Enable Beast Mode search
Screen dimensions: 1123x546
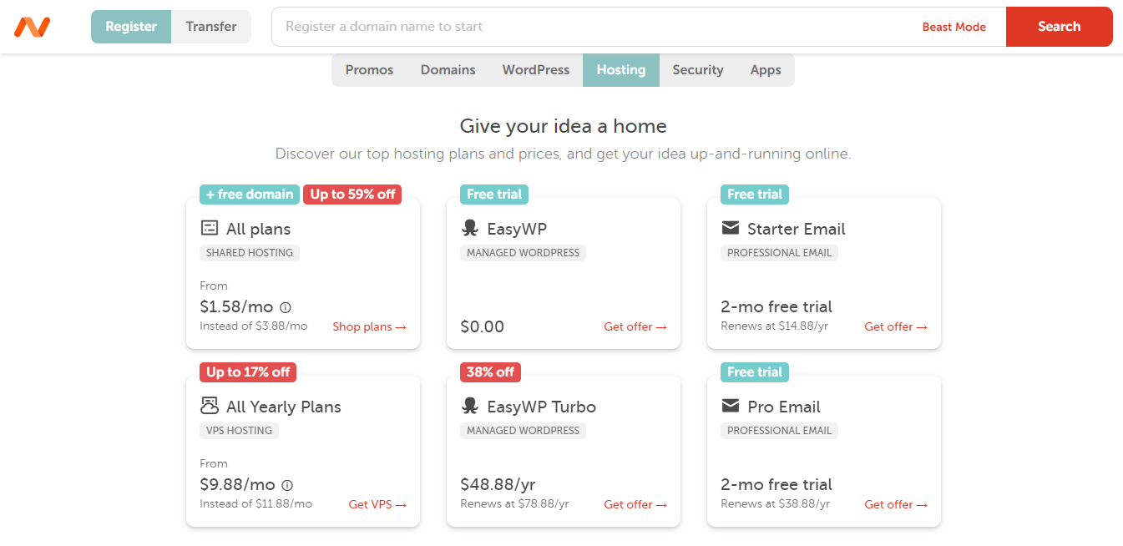[x=954, y=27]
